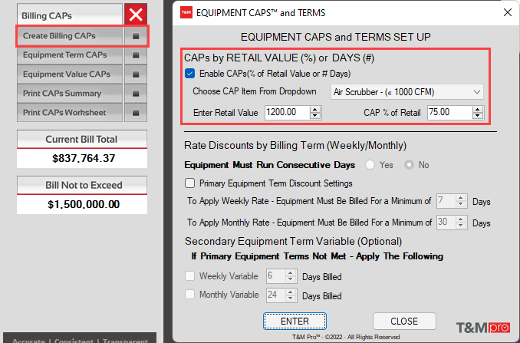
Task: Click square indicator beside Create Billing CAPs
Action: tap(136, 36)
